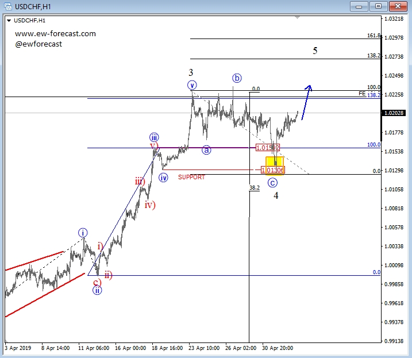
Task: Select the black wave label 5
Action: (315, 51)
